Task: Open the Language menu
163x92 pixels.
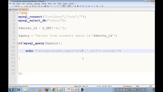Action: (37, 4)
